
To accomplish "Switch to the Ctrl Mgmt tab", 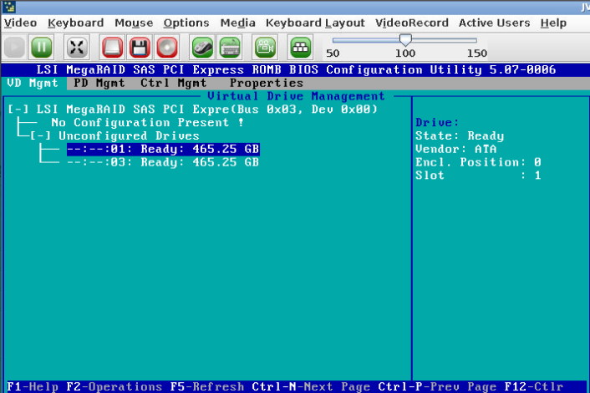I will [173, 83].
